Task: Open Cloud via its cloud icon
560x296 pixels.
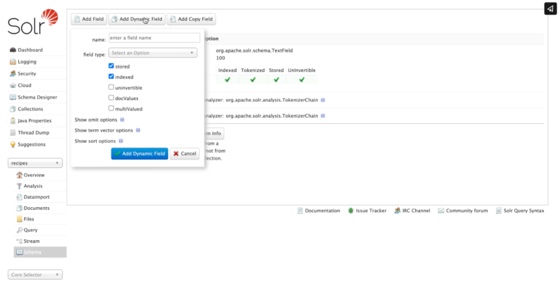Action: click(13, 85)
